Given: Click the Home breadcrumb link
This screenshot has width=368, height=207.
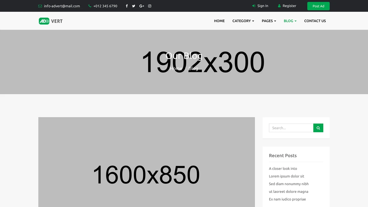Looking at the screenshot, I should coord(176,68).
